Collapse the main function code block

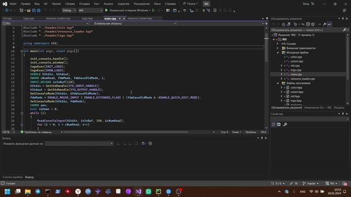(22, 51)
